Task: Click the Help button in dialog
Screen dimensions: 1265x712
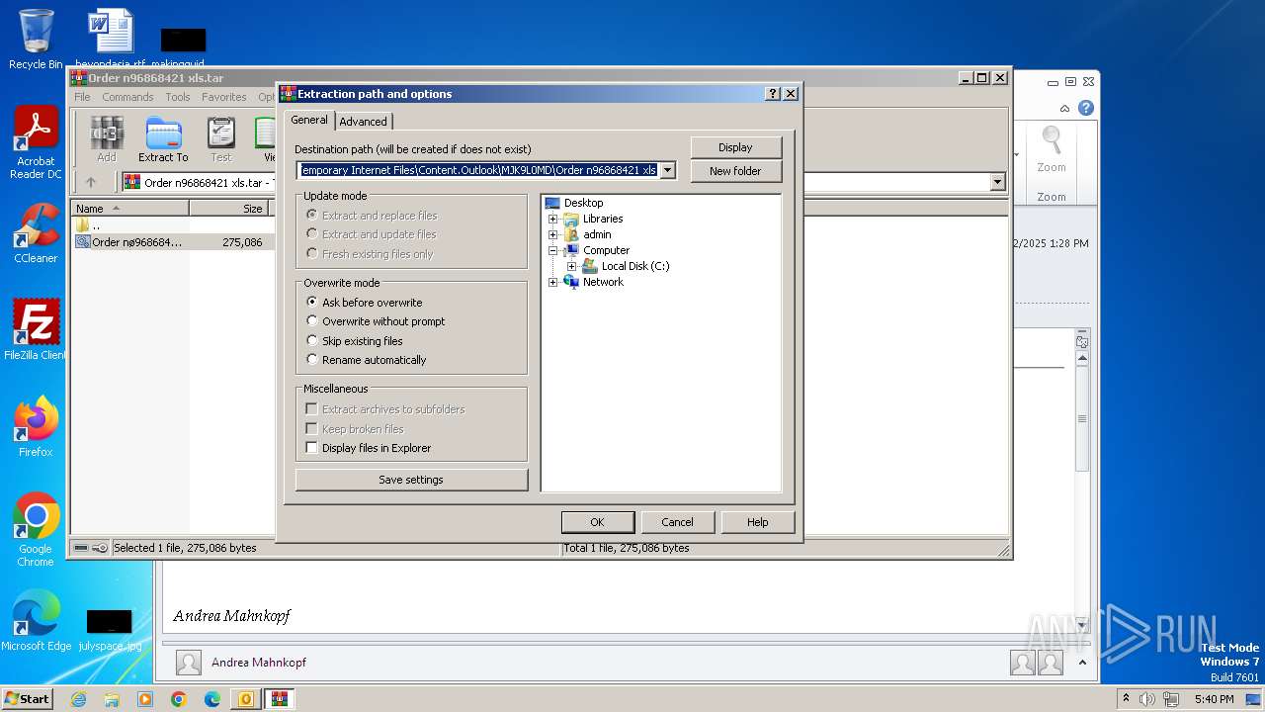Action: 758,522
